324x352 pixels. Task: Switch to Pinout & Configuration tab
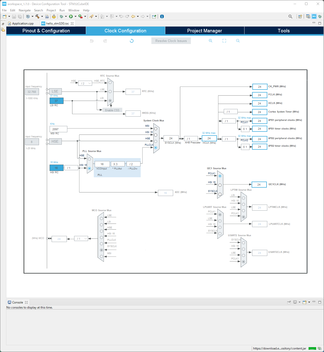(46, 31)
